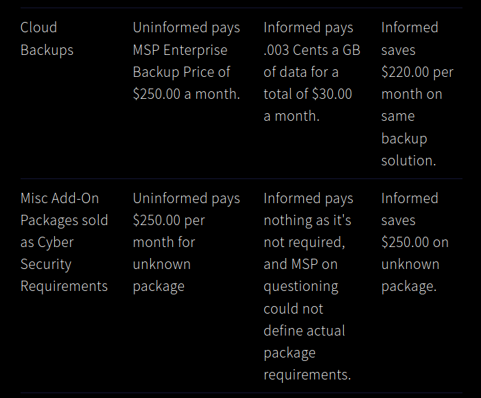Click the "solution." word in the savings cell
The height and width of the screenshot is (398, 481).
click(409, 161)
